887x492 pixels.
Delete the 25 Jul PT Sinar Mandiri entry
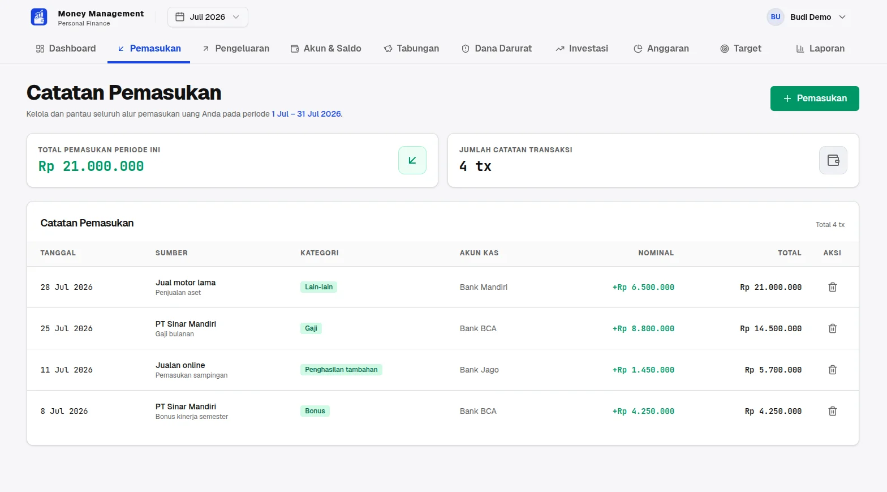[x=833, y=328]
